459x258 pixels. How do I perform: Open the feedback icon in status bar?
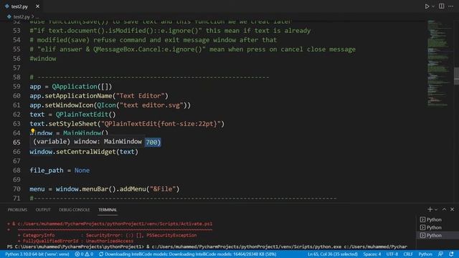point(440,254)
